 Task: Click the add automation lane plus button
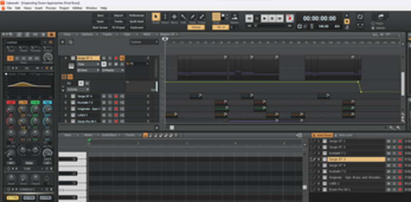coord(81,84)
